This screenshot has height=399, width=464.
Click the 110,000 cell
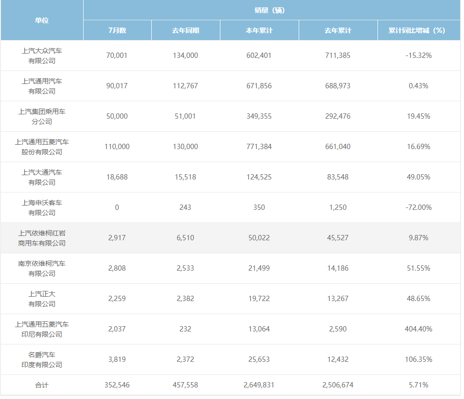[x=117, y=147]
